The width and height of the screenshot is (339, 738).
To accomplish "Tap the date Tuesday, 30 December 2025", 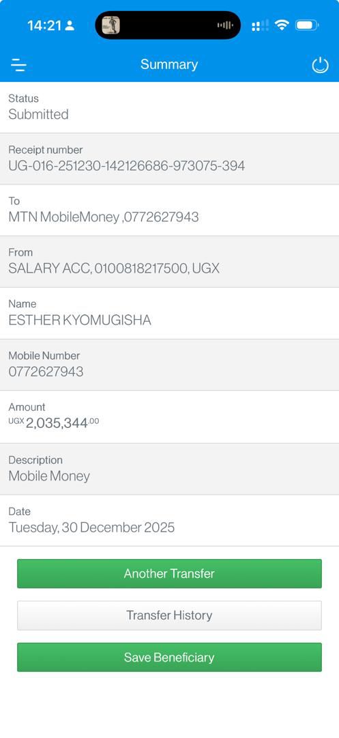I will [x=91, y=528].
